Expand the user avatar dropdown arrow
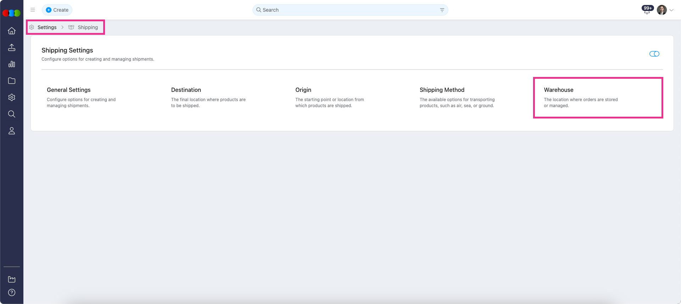Viewport: 681px width, 304px height. pos(671,10)
